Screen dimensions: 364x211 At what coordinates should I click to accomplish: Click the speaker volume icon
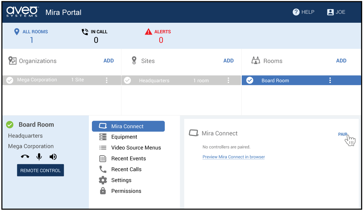click(53, 157)
